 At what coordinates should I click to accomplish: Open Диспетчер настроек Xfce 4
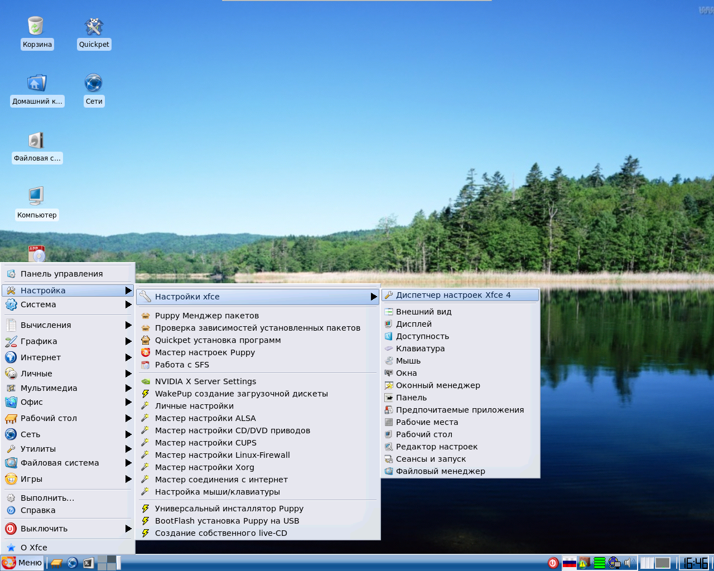pyautogui.click(x=453, y=295)
